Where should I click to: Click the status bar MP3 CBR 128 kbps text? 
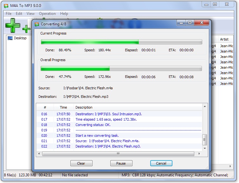(175, 175)
